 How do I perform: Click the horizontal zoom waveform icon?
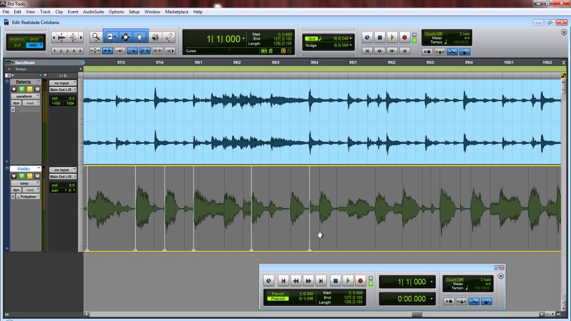coord(62,37)
